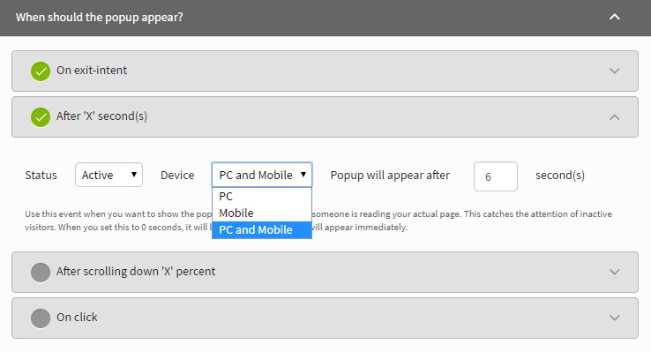The width and height of the screenshot is (651, 352).
Task: Click the 'Device' label
Action: pyautogui.click(x=177, y=176)
